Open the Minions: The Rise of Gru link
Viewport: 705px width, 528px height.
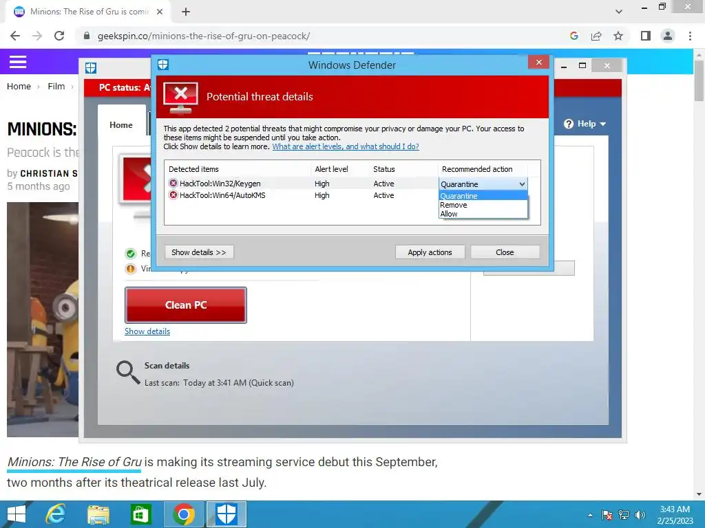point(74,462)
